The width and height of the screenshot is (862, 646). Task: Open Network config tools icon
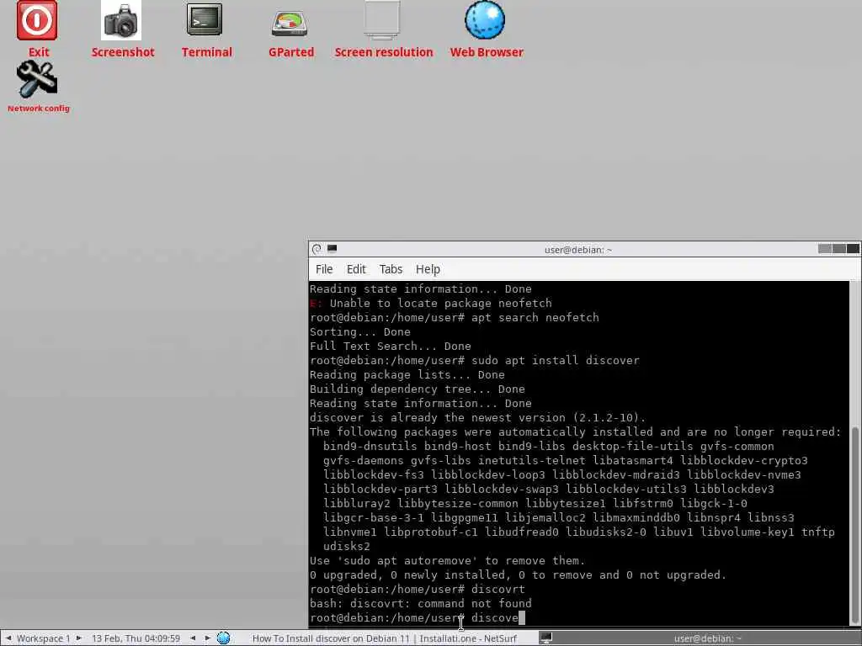point(37,79)
